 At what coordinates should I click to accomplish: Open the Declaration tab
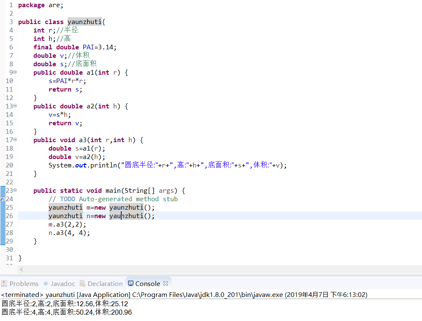coord(101,283)
